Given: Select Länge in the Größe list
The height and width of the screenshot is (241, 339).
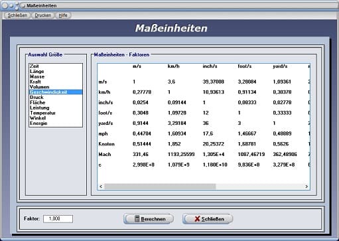Looking at the screenshot, I should click(56, 71).
